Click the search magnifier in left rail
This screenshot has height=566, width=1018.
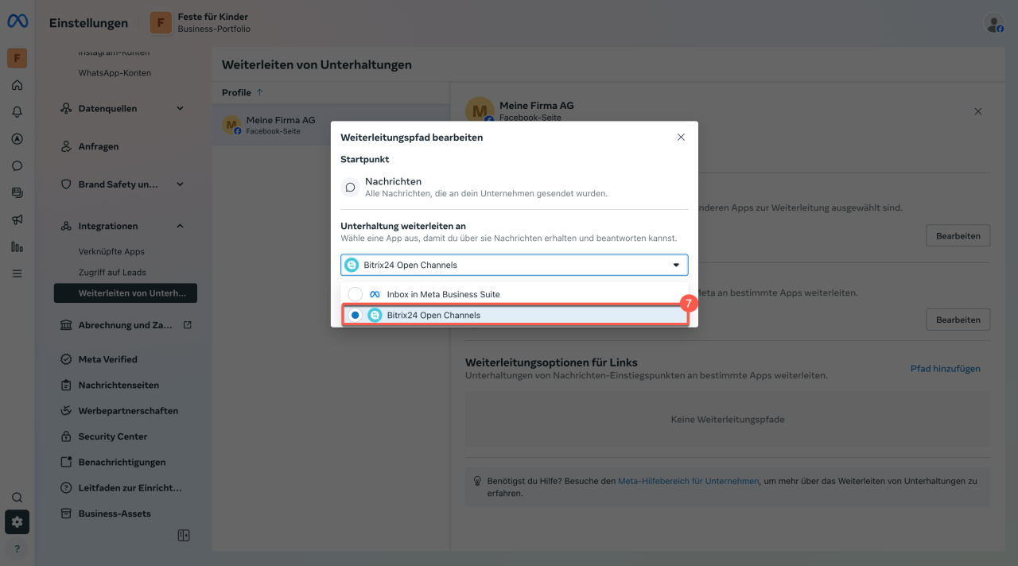pyautogui.click(x=17, y=498)
